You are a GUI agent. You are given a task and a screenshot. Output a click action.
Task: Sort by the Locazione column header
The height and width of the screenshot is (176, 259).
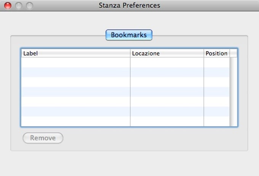point(167,53)
